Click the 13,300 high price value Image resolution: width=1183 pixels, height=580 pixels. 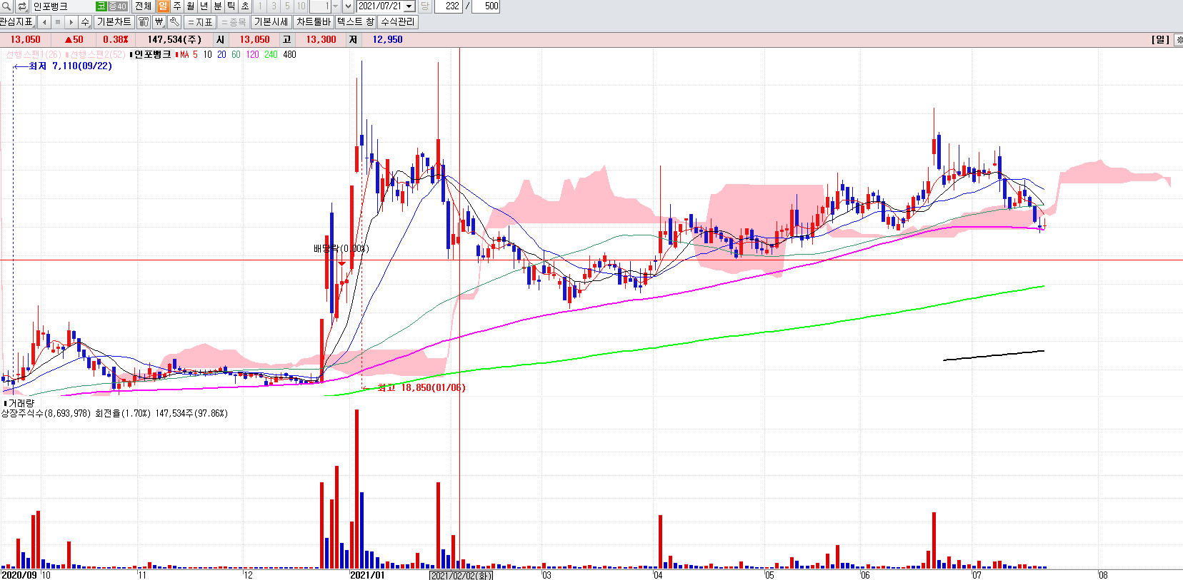point(321,40)
